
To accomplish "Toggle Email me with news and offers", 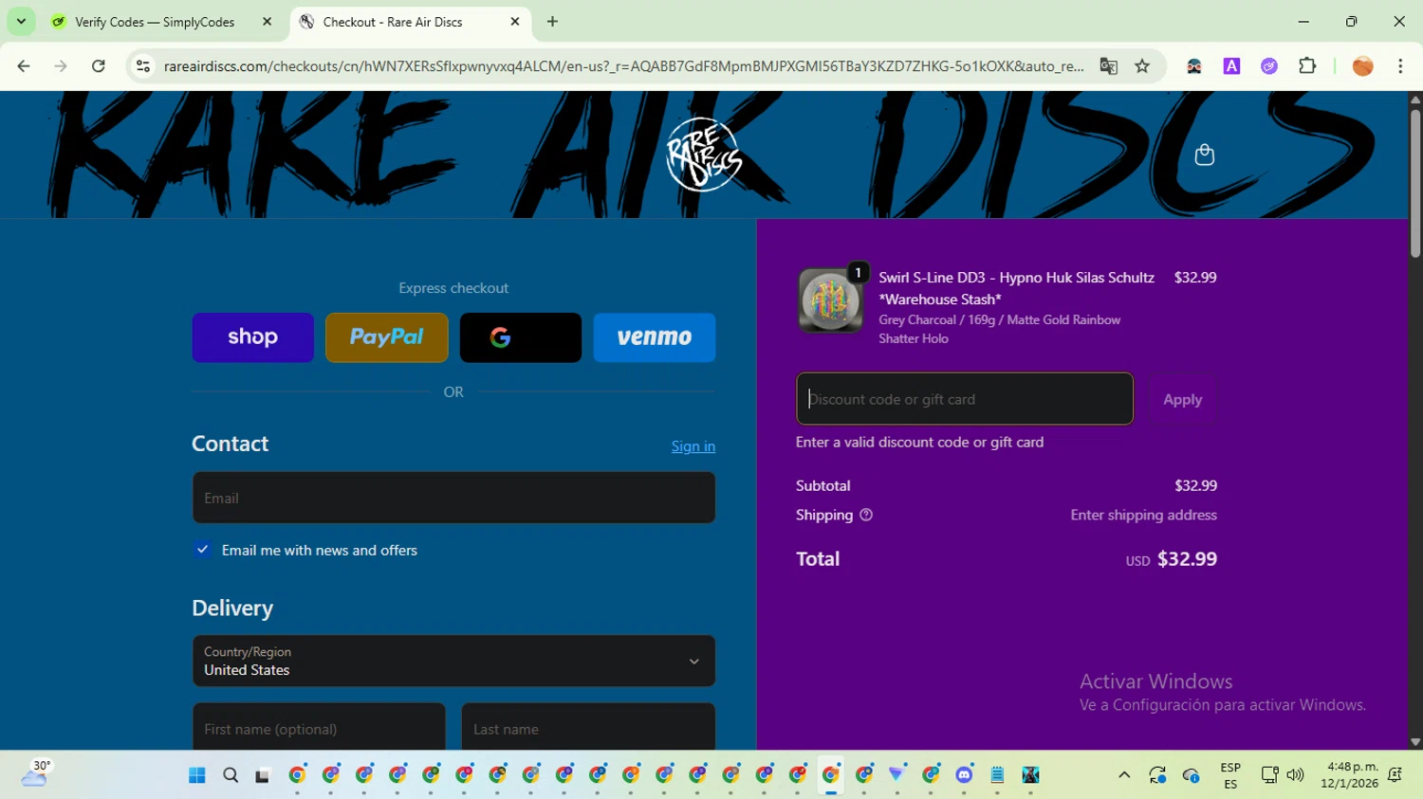I will (x=202, y=550).
